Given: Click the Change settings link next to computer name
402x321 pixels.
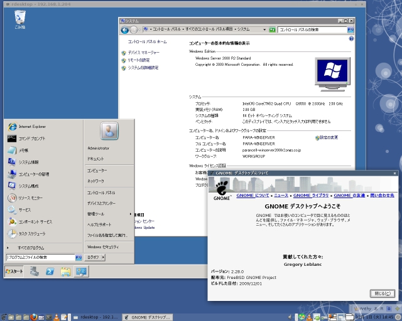Looking at the screenshot, I should pyautogui.click(x=329, y=137).
